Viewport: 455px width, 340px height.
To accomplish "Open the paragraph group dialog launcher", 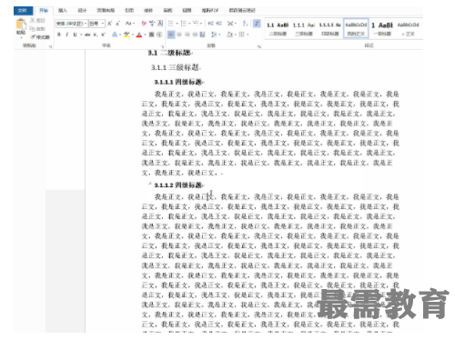I will (x=259, y=46).
